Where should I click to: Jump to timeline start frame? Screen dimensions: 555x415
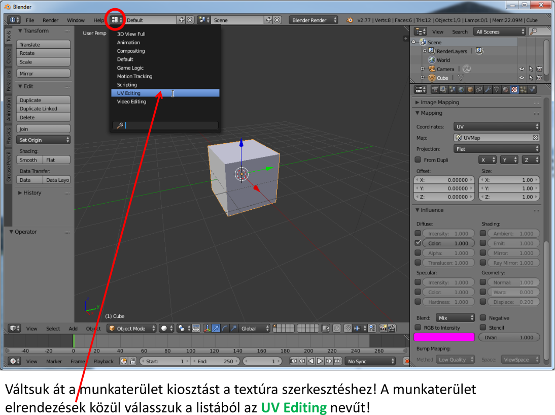(293, 361)
